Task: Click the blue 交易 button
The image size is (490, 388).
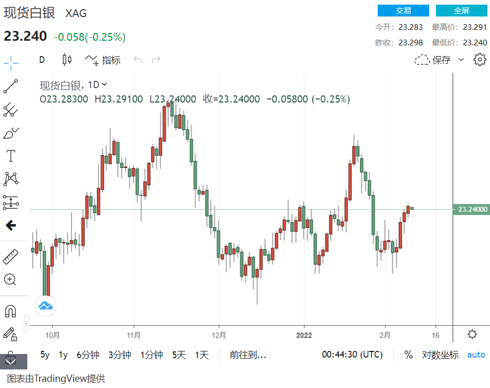Action: click(x=403, y=11)
